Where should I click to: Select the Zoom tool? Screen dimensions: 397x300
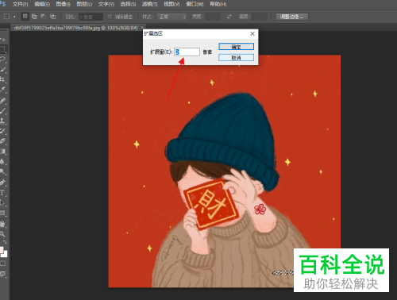pos(2,234)
